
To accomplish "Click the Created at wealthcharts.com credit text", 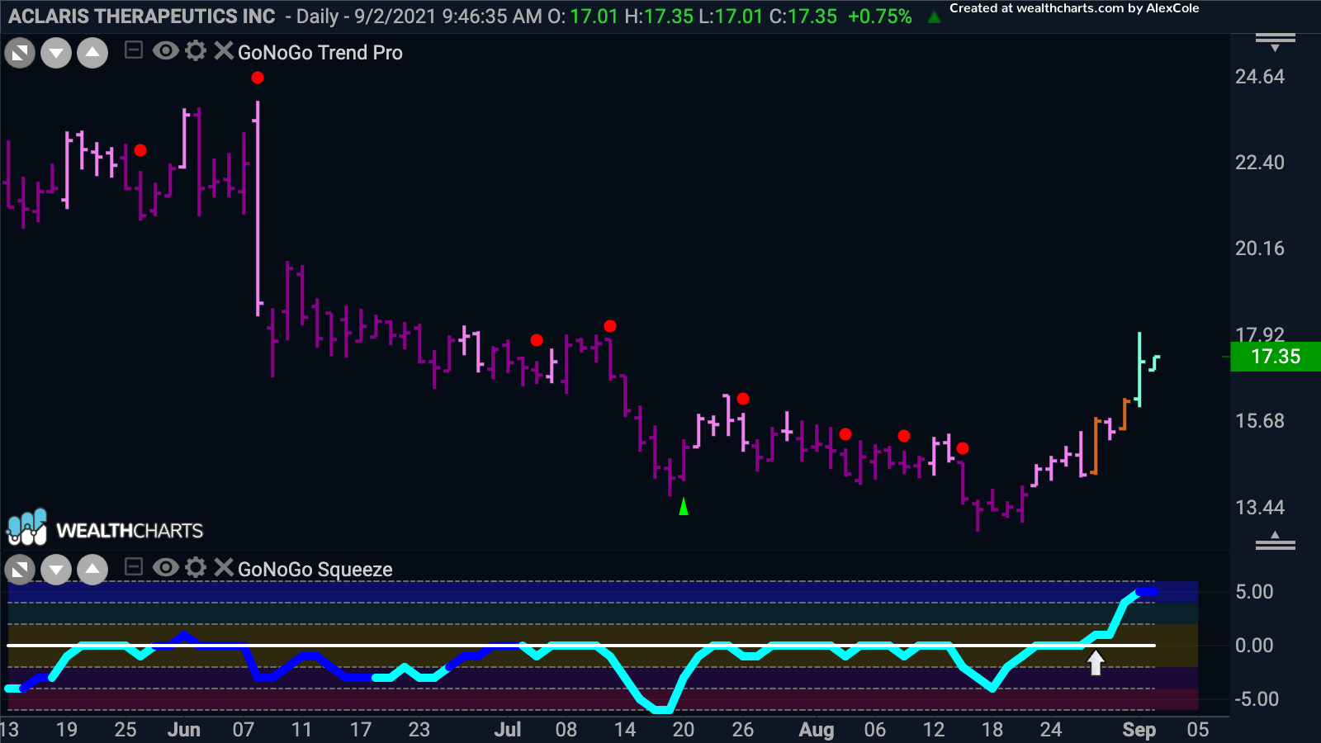I will click(1074, 8).
